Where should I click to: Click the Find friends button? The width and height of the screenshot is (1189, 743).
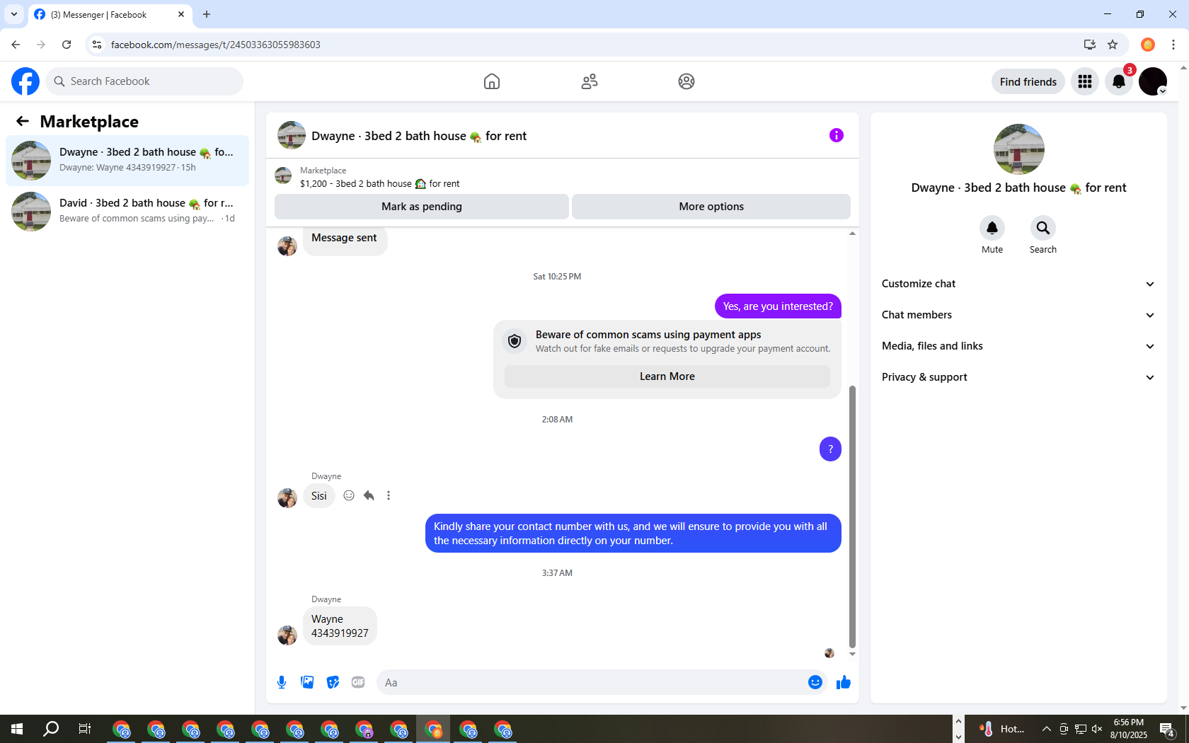tap(1028, 81)
